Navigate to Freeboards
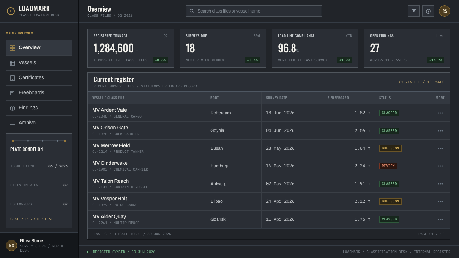Viewport: 459px width, 258px height. point(39,93)
